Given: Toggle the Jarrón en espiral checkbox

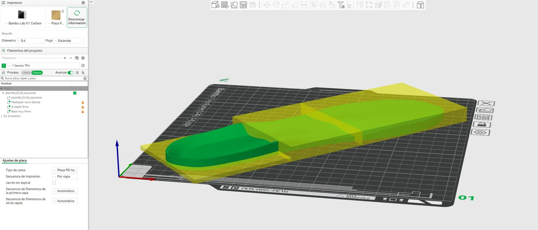Looking at the screenshot, I should click(54, 183).
